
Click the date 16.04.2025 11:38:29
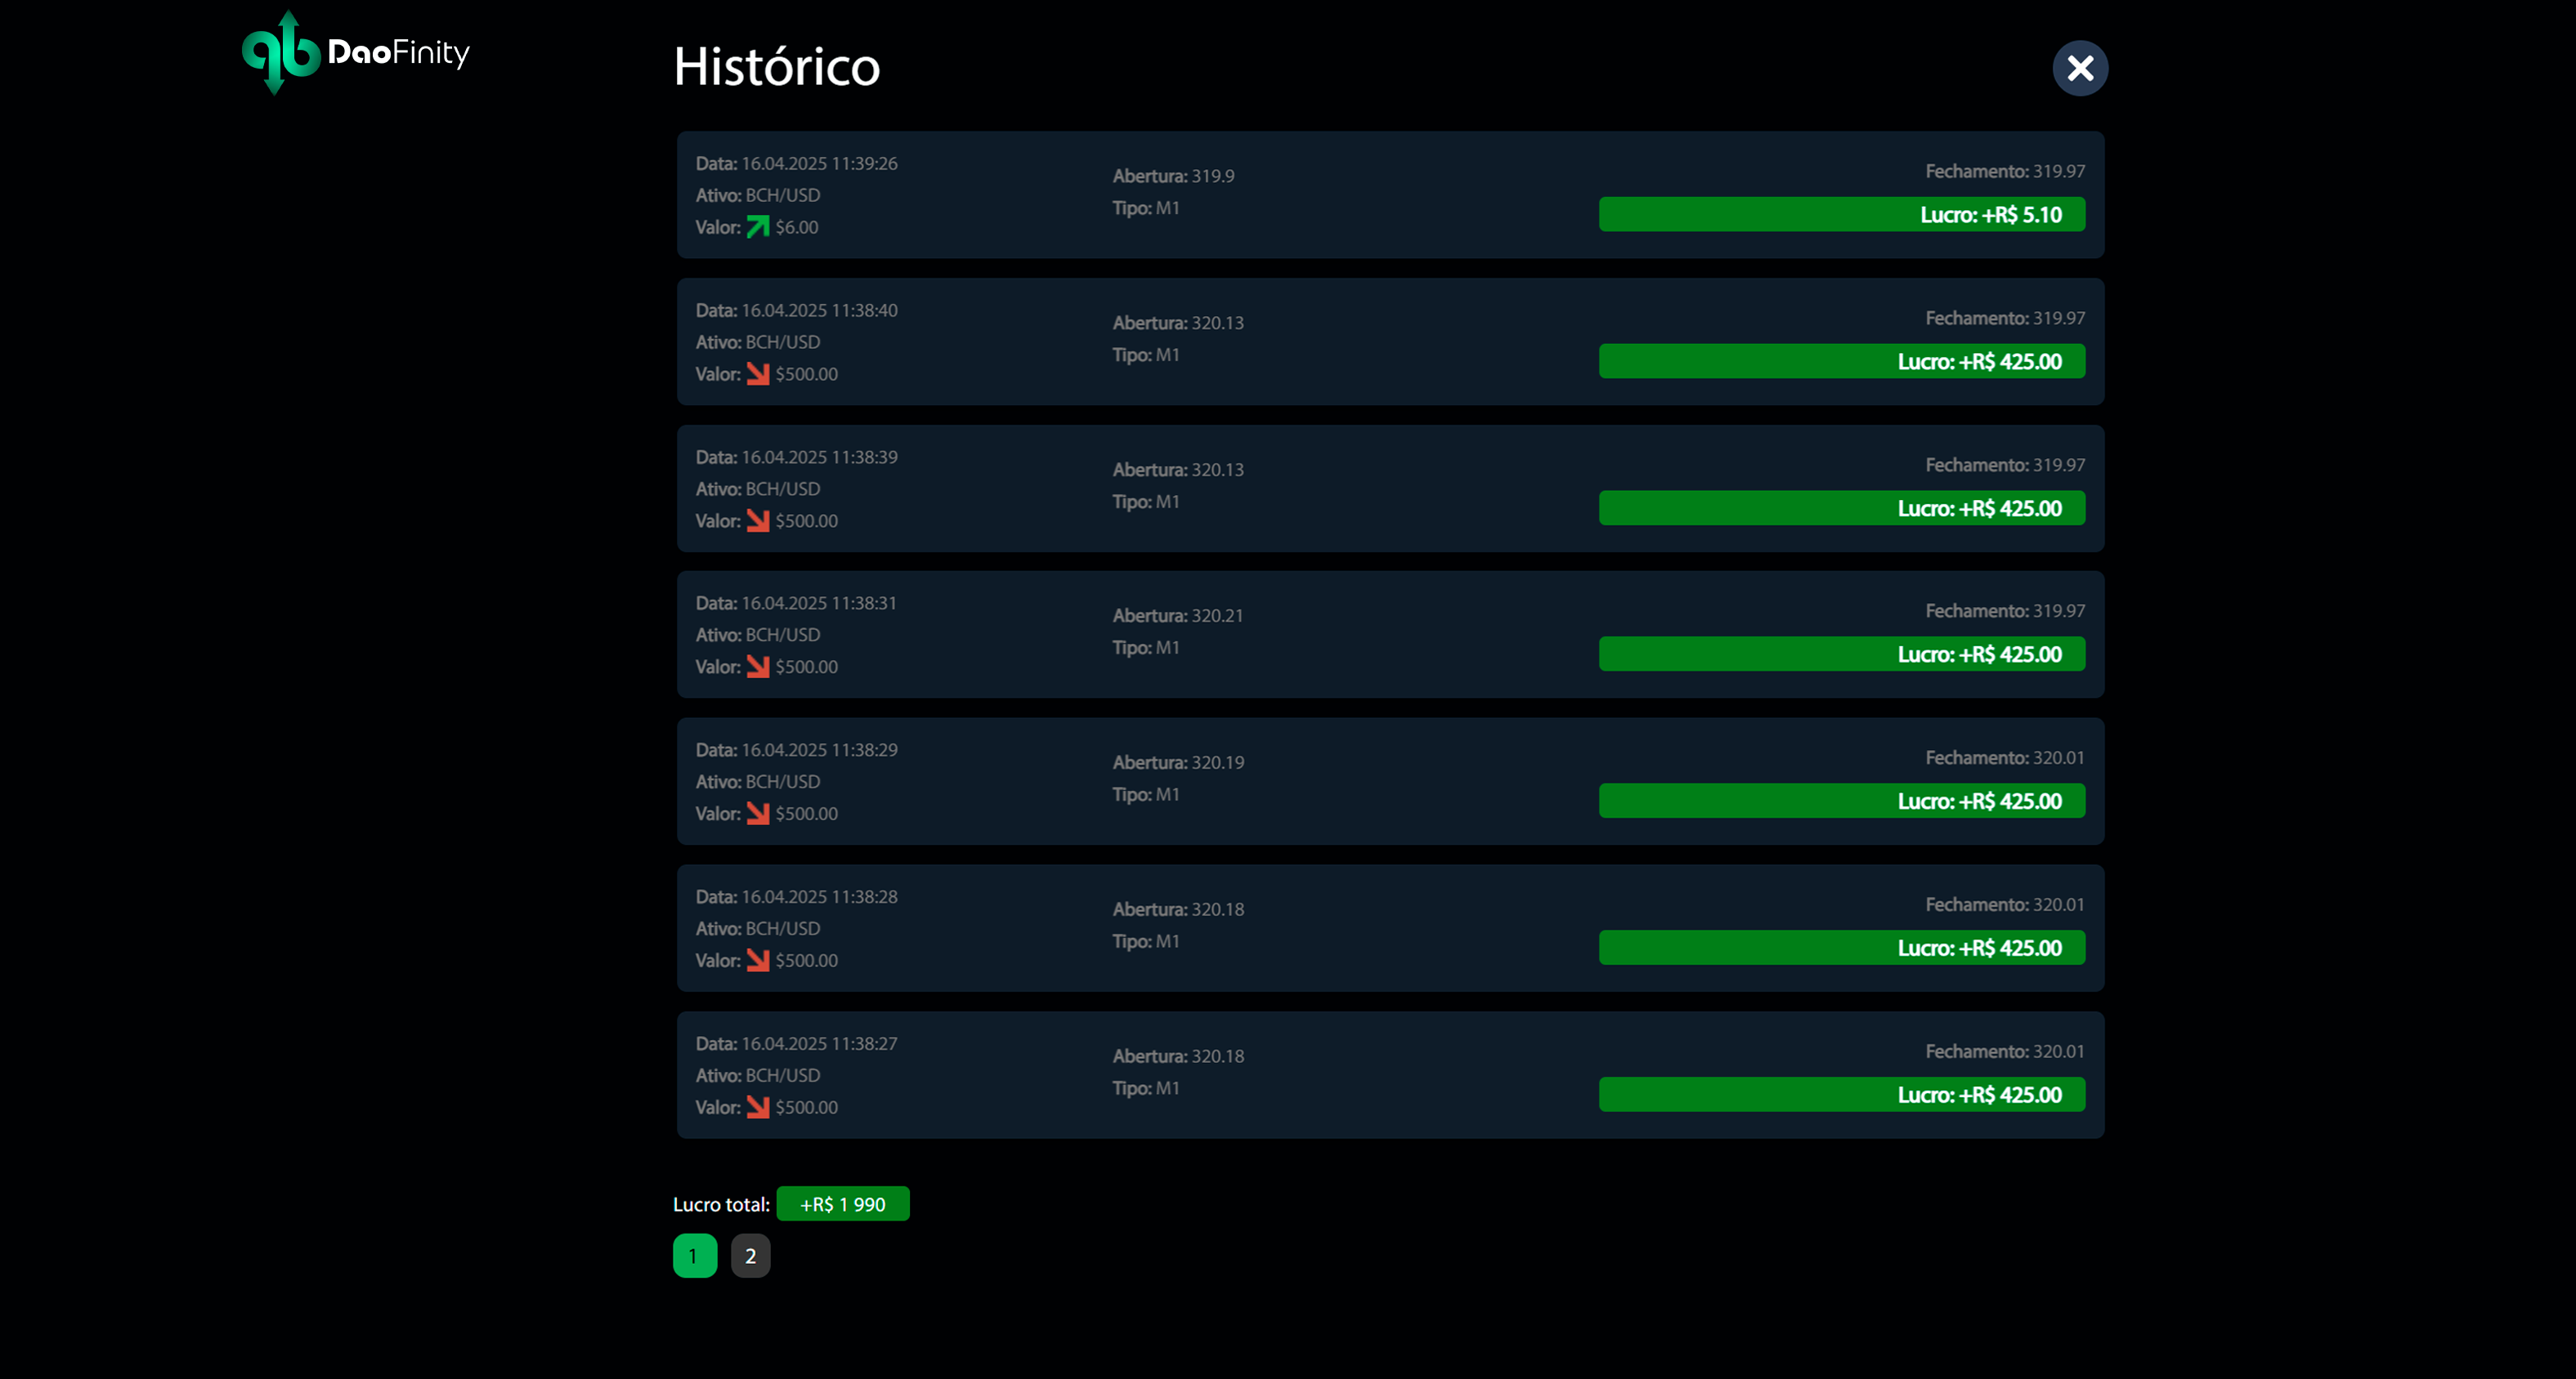tap(819, 749)
